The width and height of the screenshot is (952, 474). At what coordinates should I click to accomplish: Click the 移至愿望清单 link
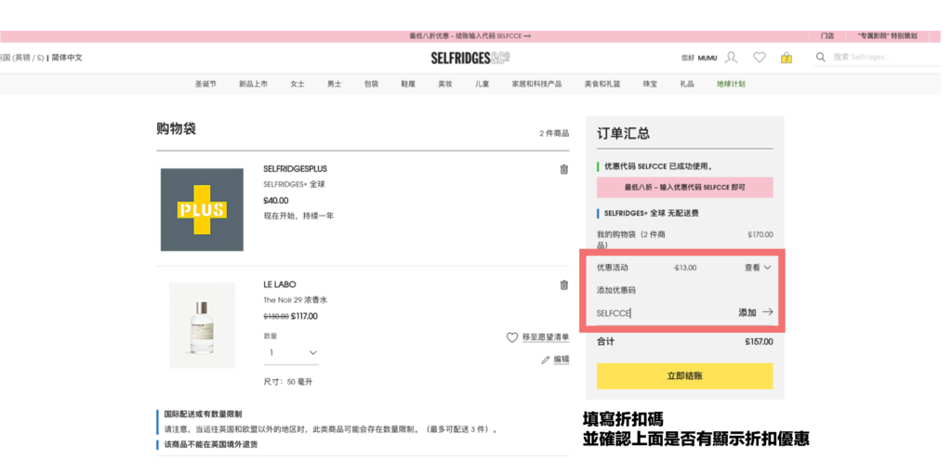pyautogui.click(x=546, y=337)
